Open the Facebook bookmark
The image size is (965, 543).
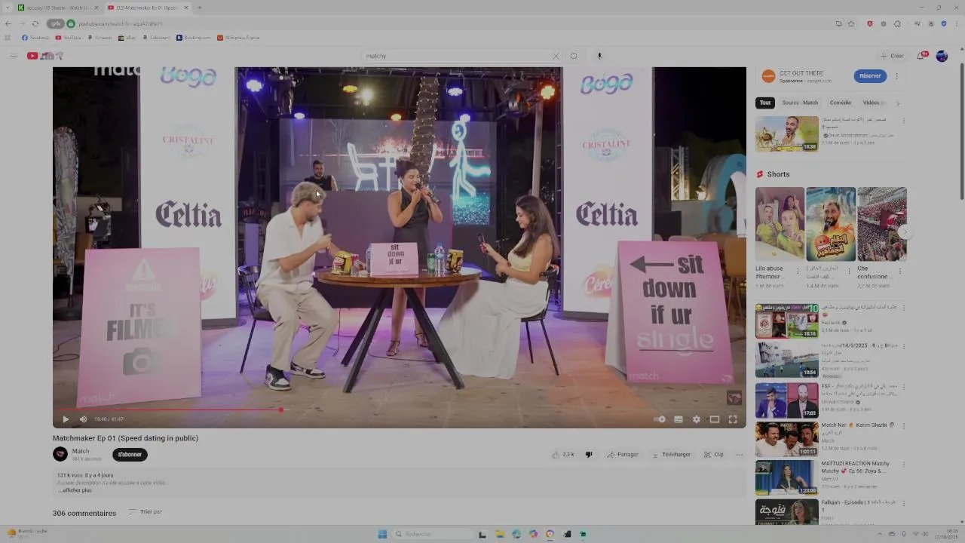tap(35, 38)
